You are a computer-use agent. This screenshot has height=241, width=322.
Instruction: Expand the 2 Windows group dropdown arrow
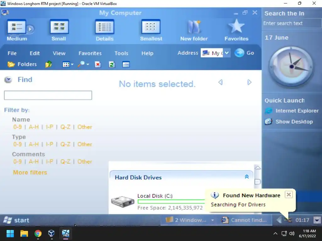tap(213, 220)
